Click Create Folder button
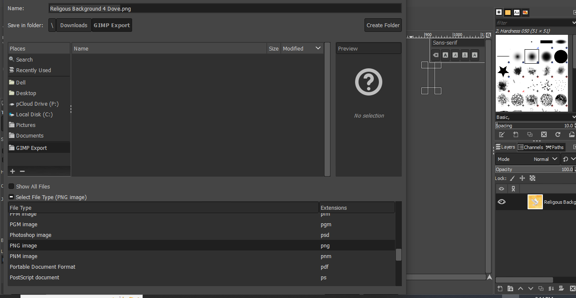Screen dimensions: 576x298 (x=383, y=25)
